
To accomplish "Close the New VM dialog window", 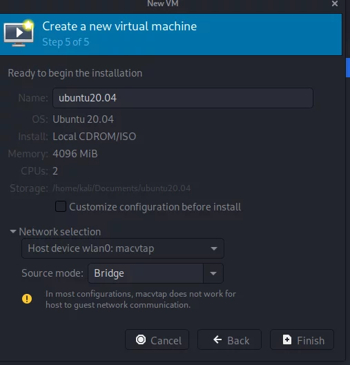I will [x=335, y=3].
